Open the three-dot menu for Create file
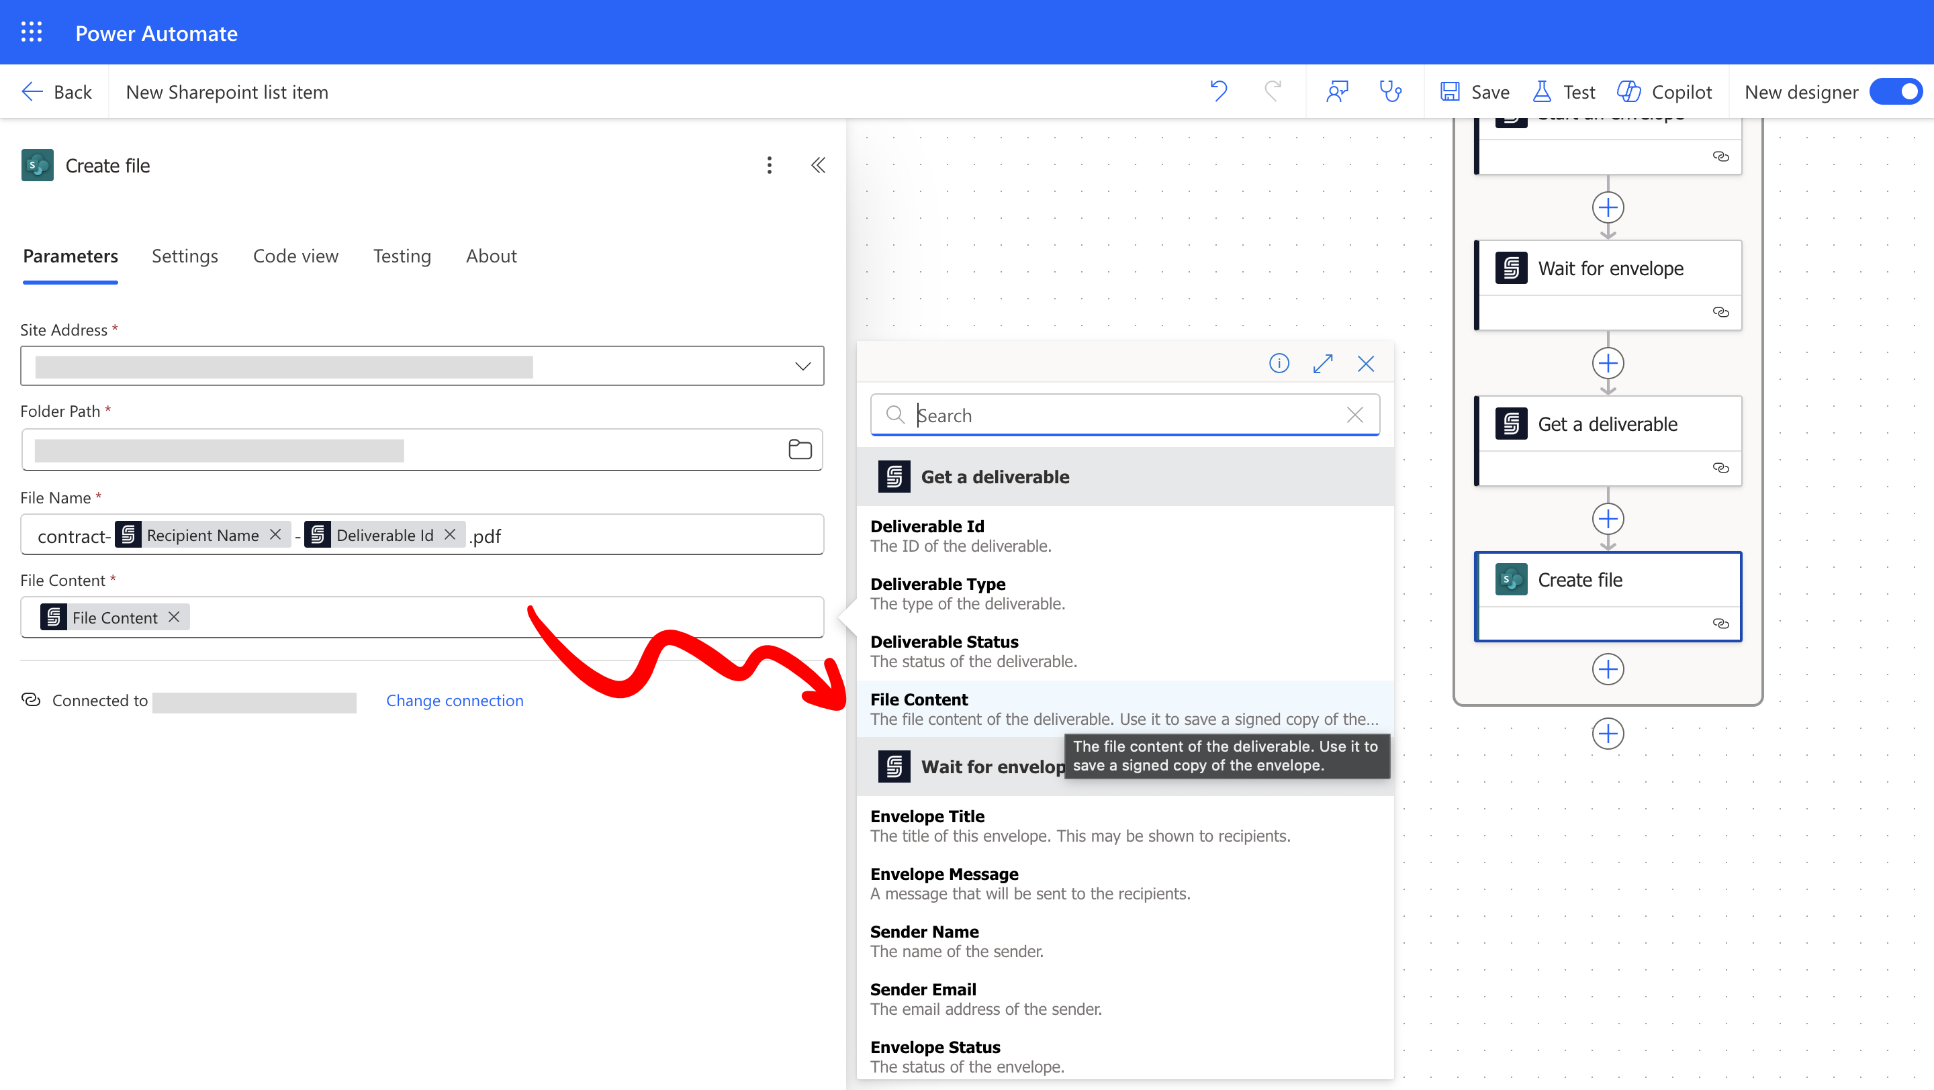1934x1090 pixels. [769, 165]
